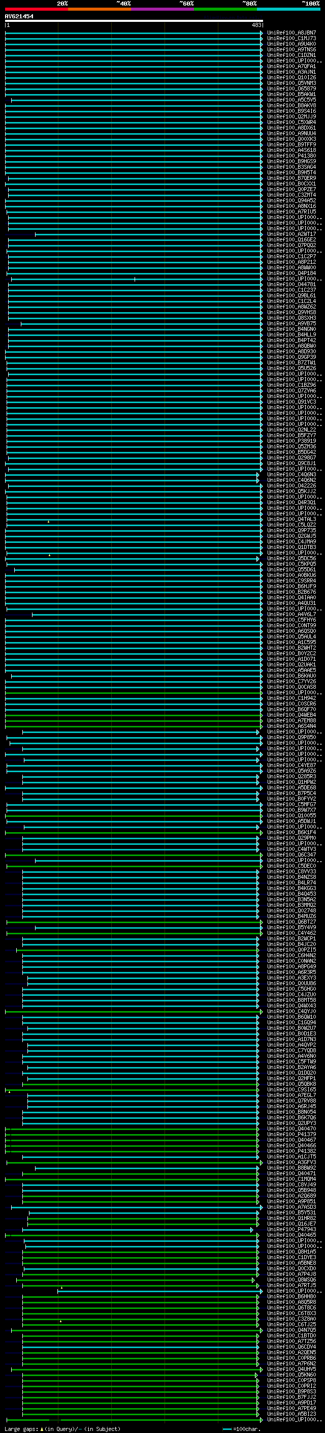
Task: Select UniRef100_Q2MJJ9 entry
Action: click(x=291, y=116)
